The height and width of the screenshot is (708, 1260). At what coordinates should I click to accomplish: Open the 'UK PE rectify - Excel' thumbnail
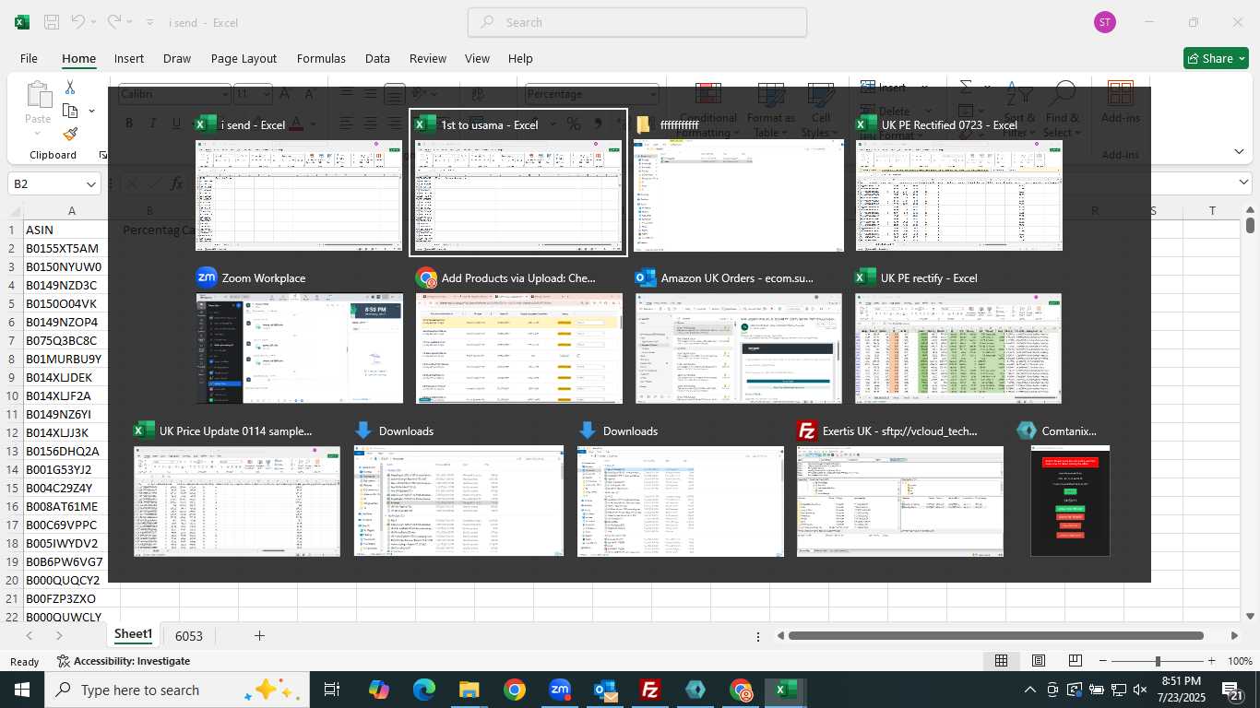click(958, 336)
